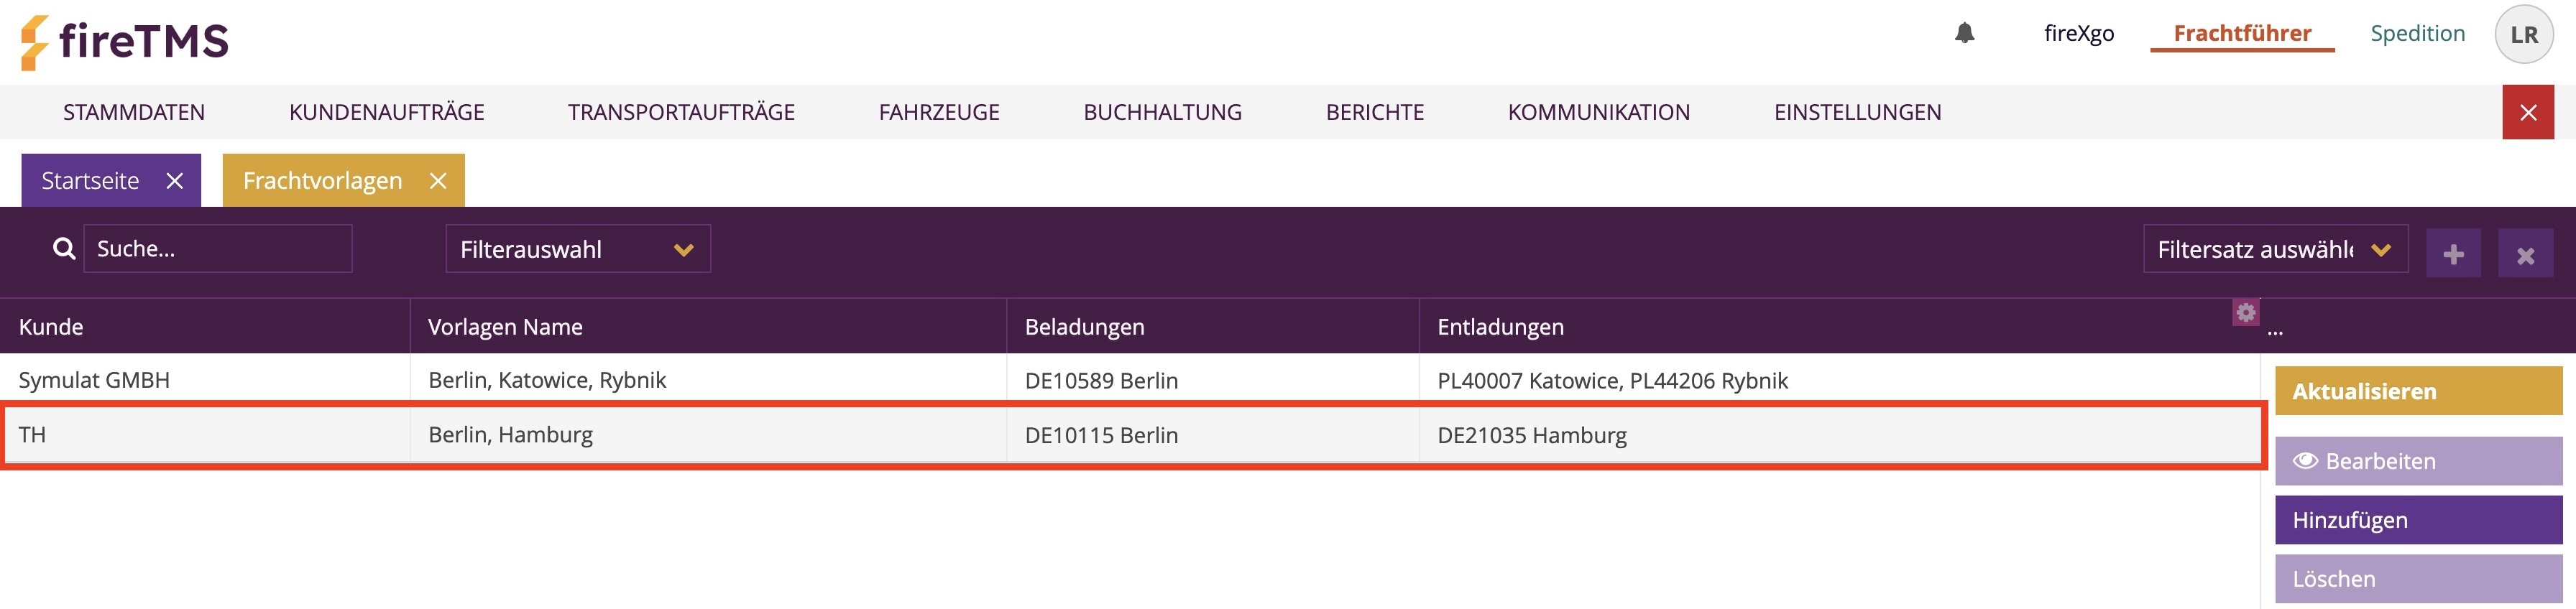Expand the Filterauswahl dropdown
The width and height of the screenshot is (2576, 609).
(x=578, y=248)
